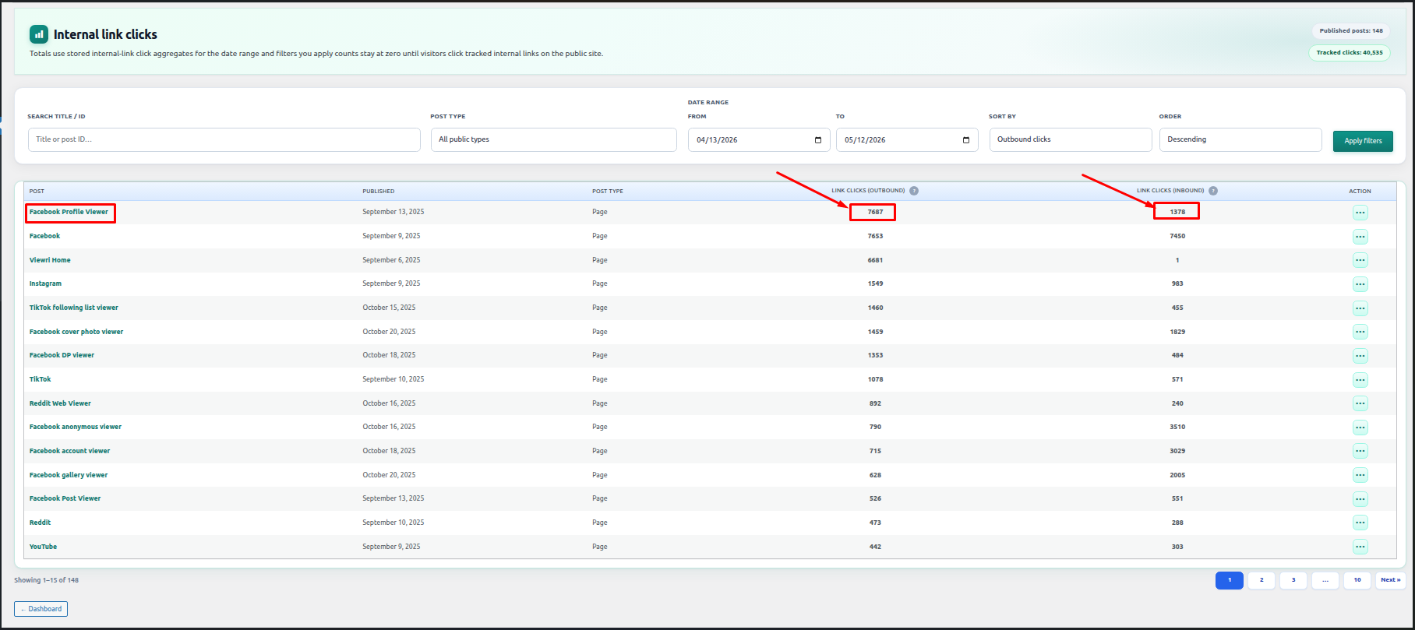Open the Instagram post link

(45, 283)
